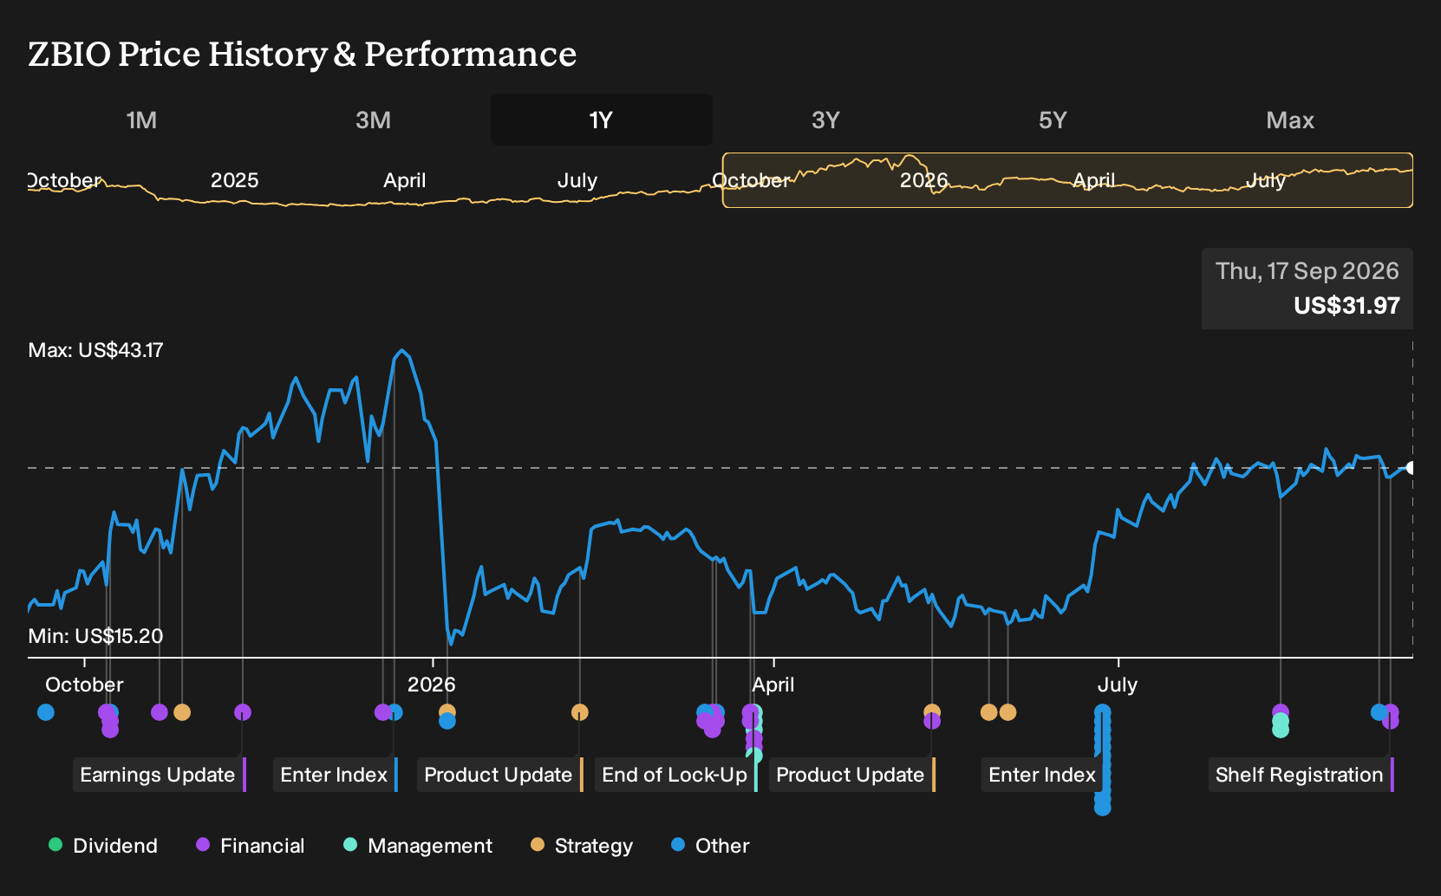Viewport: 1441px width, 896px height.
Task: Click the Thu, 17 Sep 2026 date text
Action: 1307,271
